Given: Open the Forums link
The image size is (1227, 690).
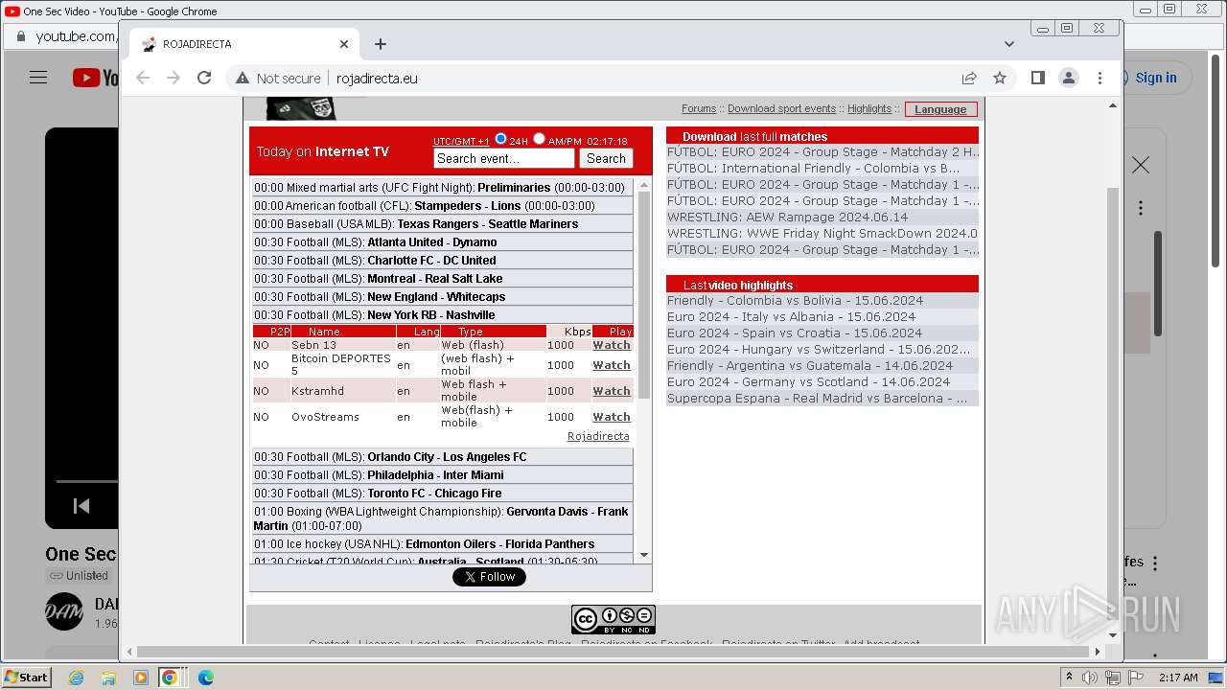Looking at the screenshot, I should (x=699, y=109).
